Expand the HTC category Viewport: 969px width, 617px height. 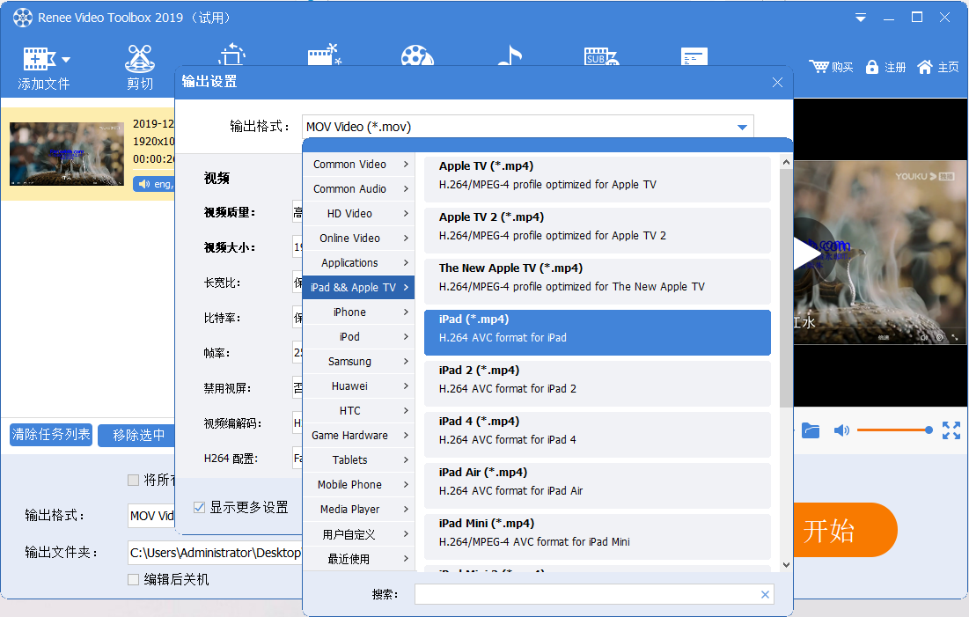(358, 411)
